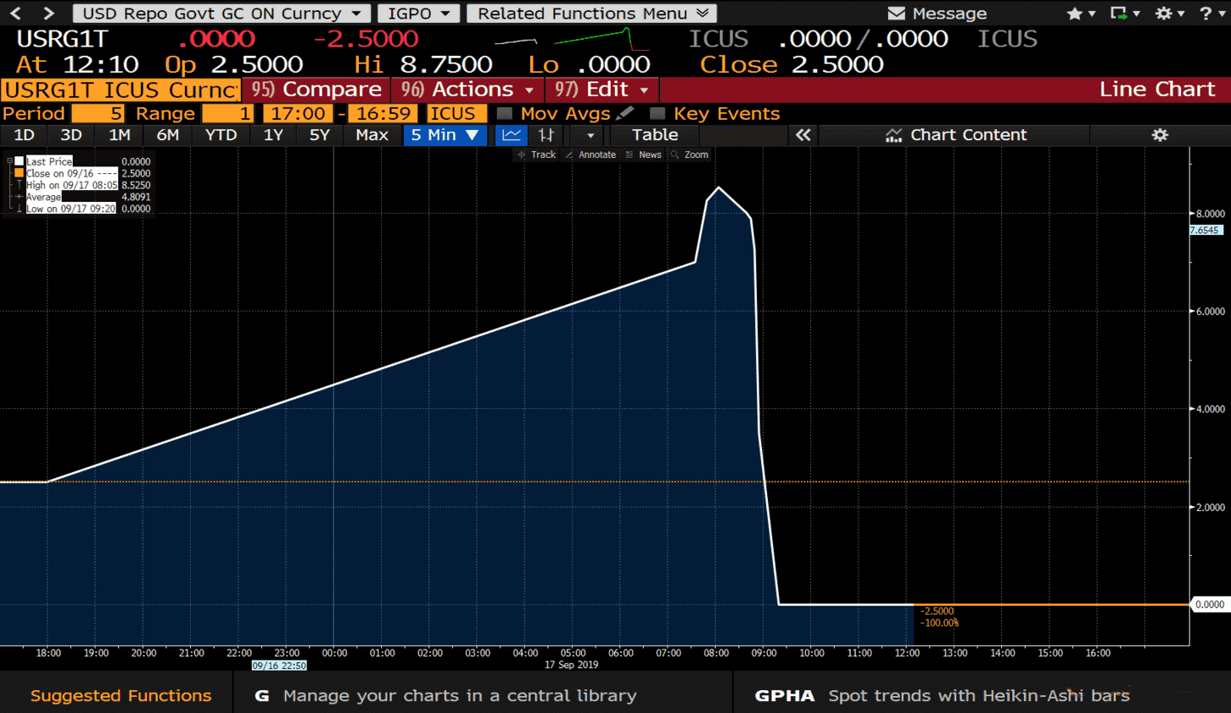
Task: Tick the Key Events checkbox
Action: [x=657, y=114]
